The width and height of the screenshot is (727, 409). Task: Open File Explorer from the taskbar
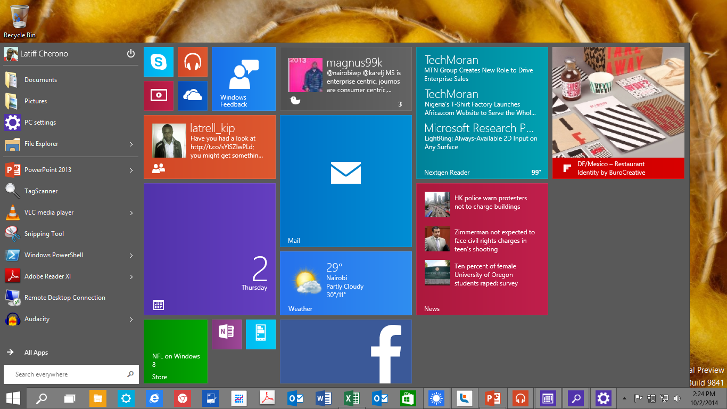click(98, 398)
